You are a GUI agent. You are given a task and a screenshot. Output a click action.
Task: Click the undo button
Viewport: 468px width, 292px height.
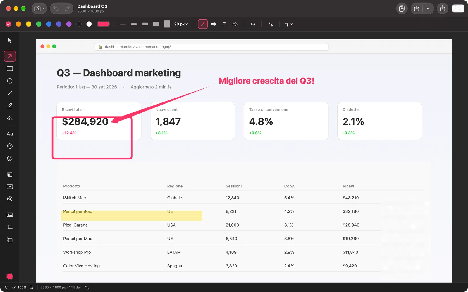pyautogui.click(x=56, y=8)
